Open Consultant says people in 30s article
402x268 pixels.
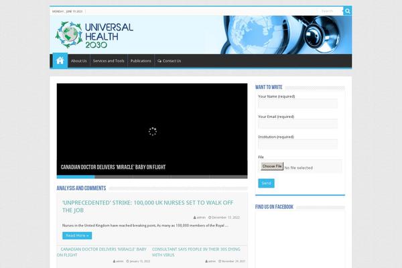coord(196,252)
